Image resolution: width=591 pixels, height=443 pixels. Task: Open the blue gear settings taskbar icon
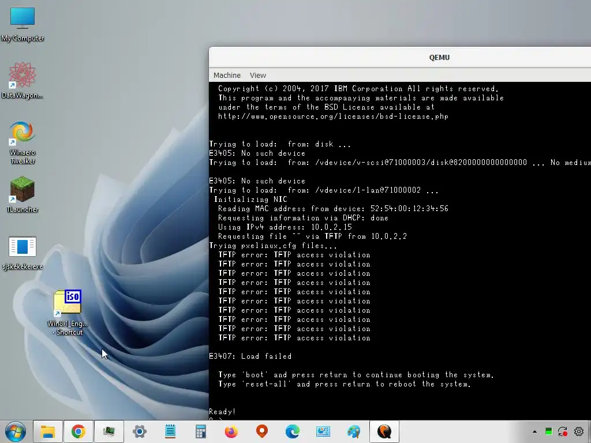(140, 431)
